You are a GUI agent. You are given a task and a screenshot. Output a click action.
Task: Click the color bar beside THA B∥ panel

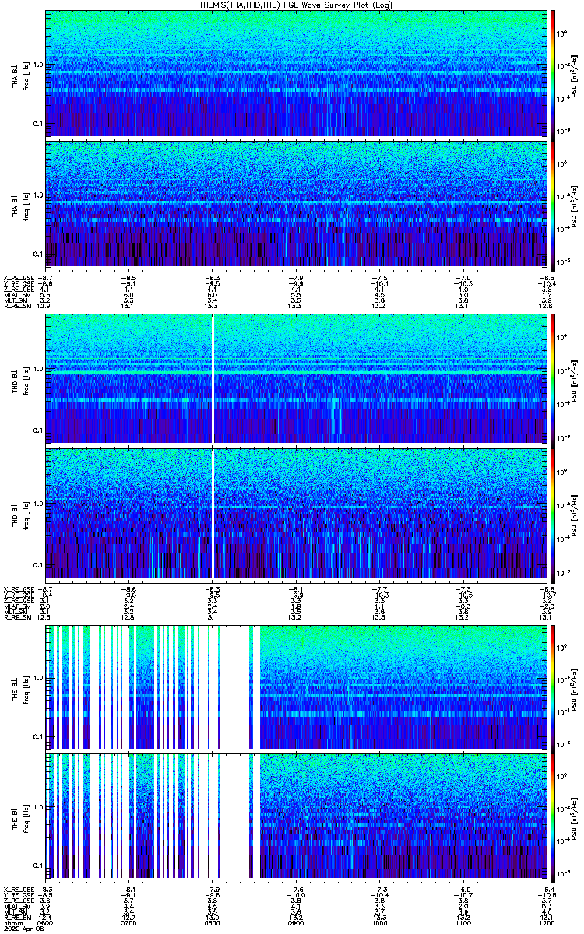tap(553, 205)
